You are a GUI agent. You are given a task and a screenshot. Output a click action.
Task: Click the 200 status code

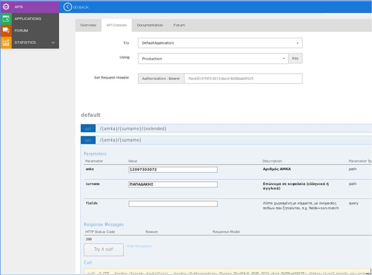pyautogui.click(x=89, y=239)
